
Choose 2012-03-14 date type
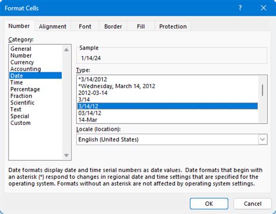click(x=168, y=93)
